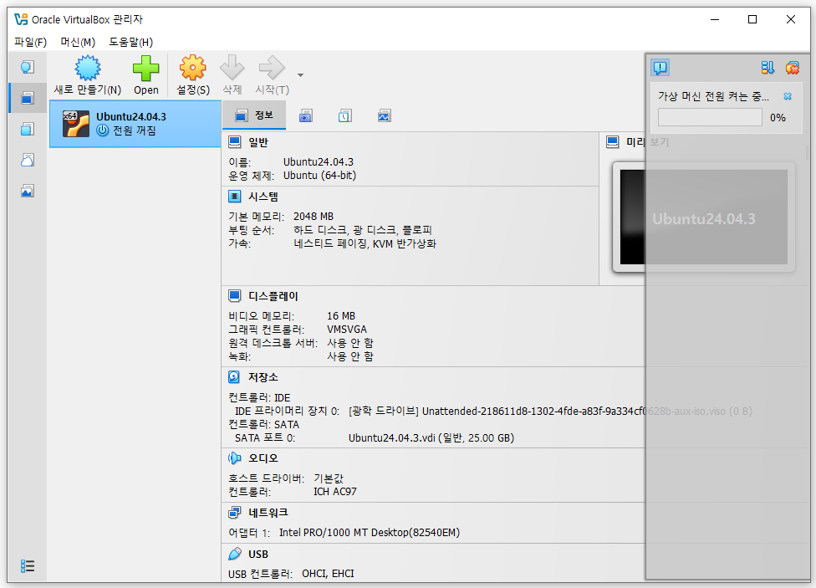Open the 일반 general section header
This screenshot has height=588, width=816.
coord(258,142)
